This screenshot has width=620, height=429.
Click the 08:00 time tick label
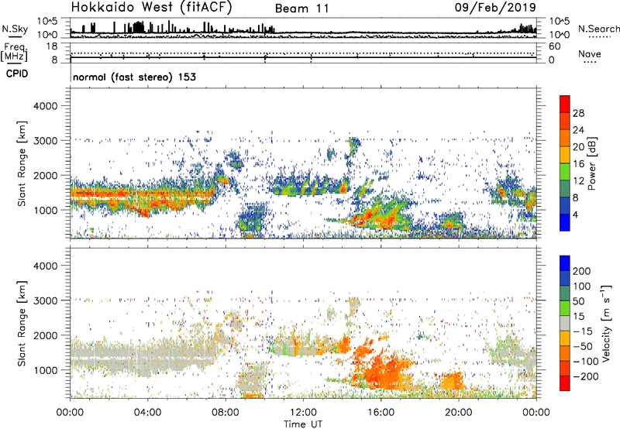coord(226,413)
